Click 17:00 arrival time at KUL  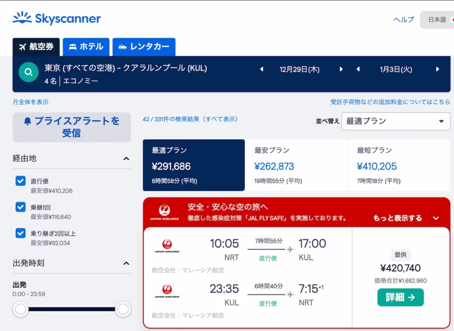(312, 244)
